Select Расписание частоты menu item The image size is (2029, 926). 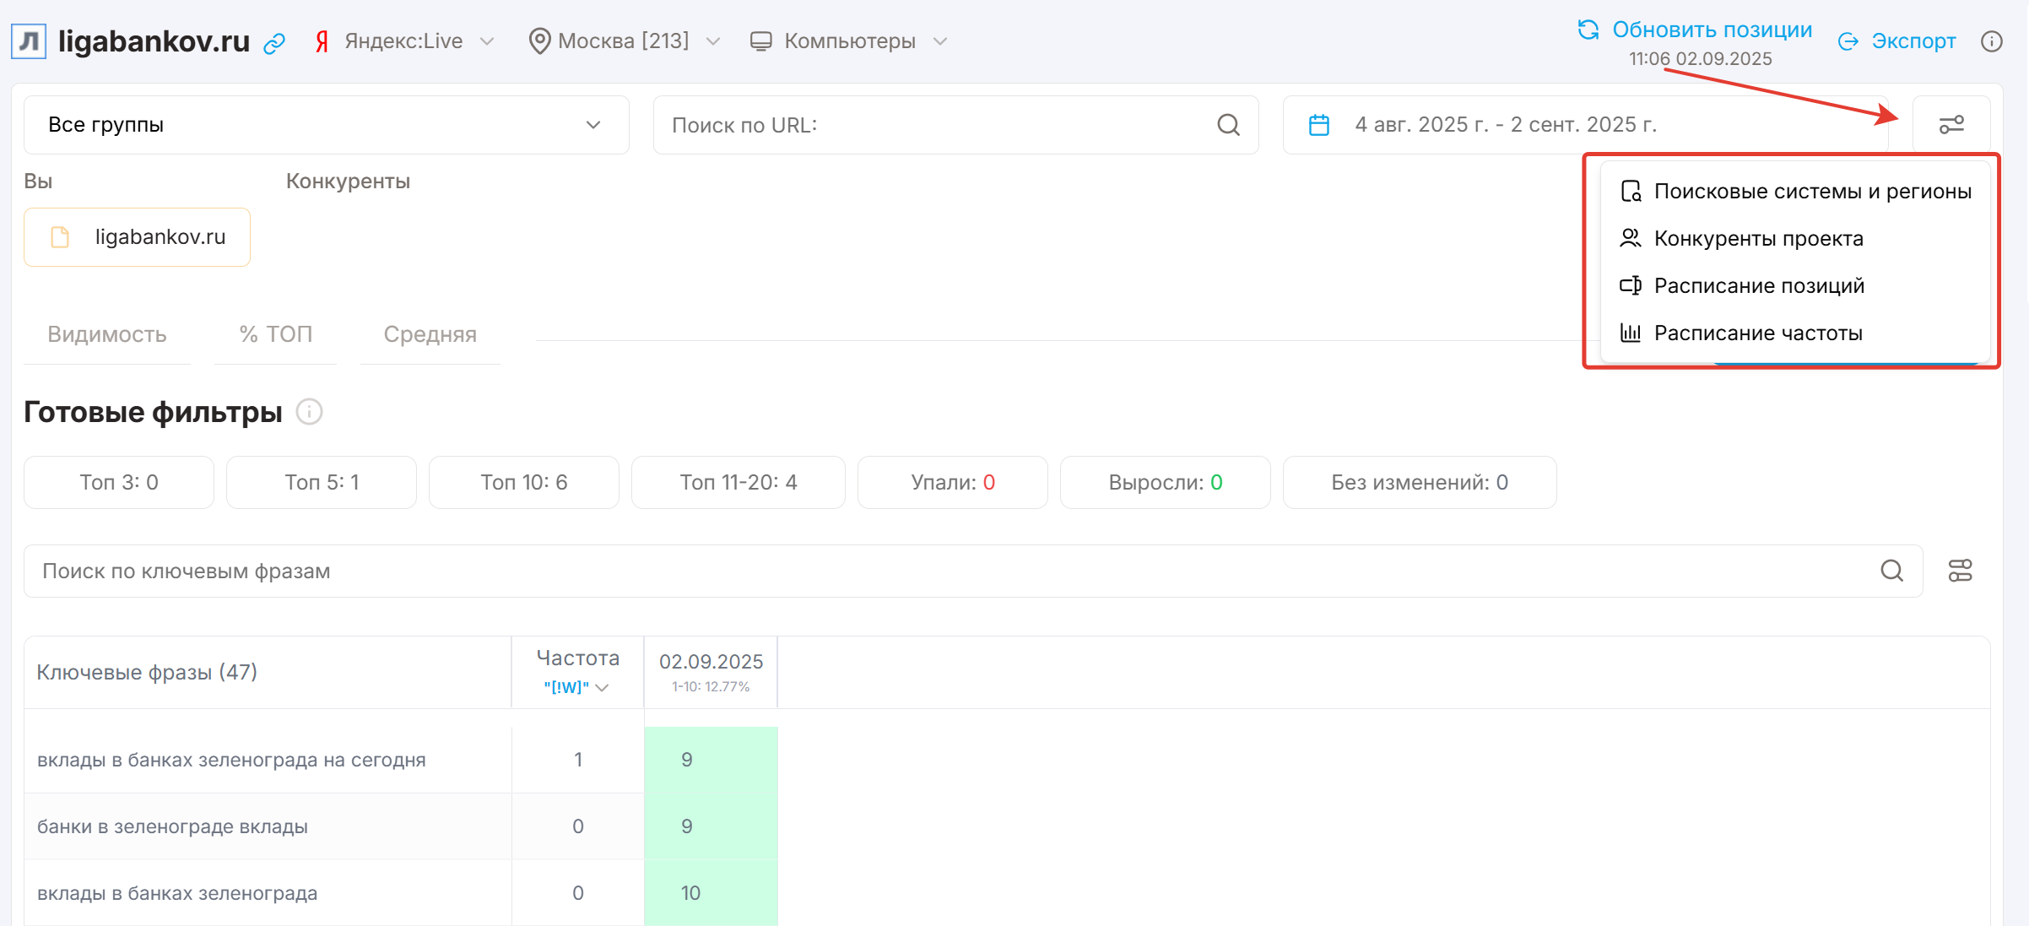click(x=1795, y=333)
